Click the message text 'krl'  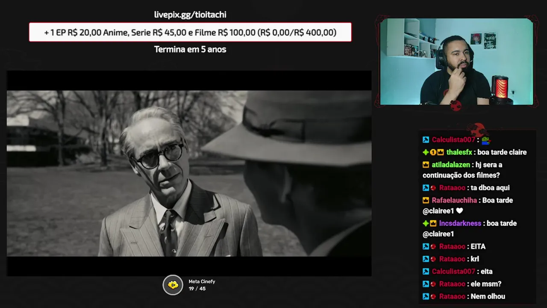tap(475, 259)
